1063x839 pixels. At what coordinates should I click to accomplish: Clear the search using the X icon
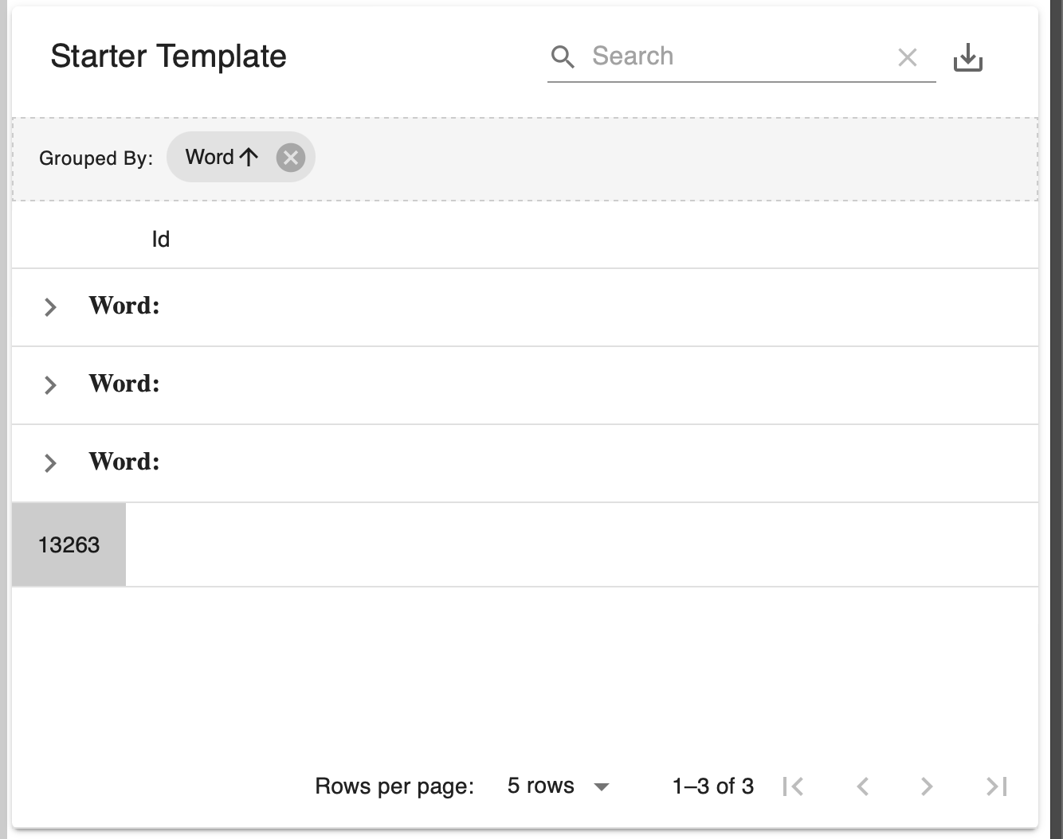pyautogui.click(x=908, y=57)
